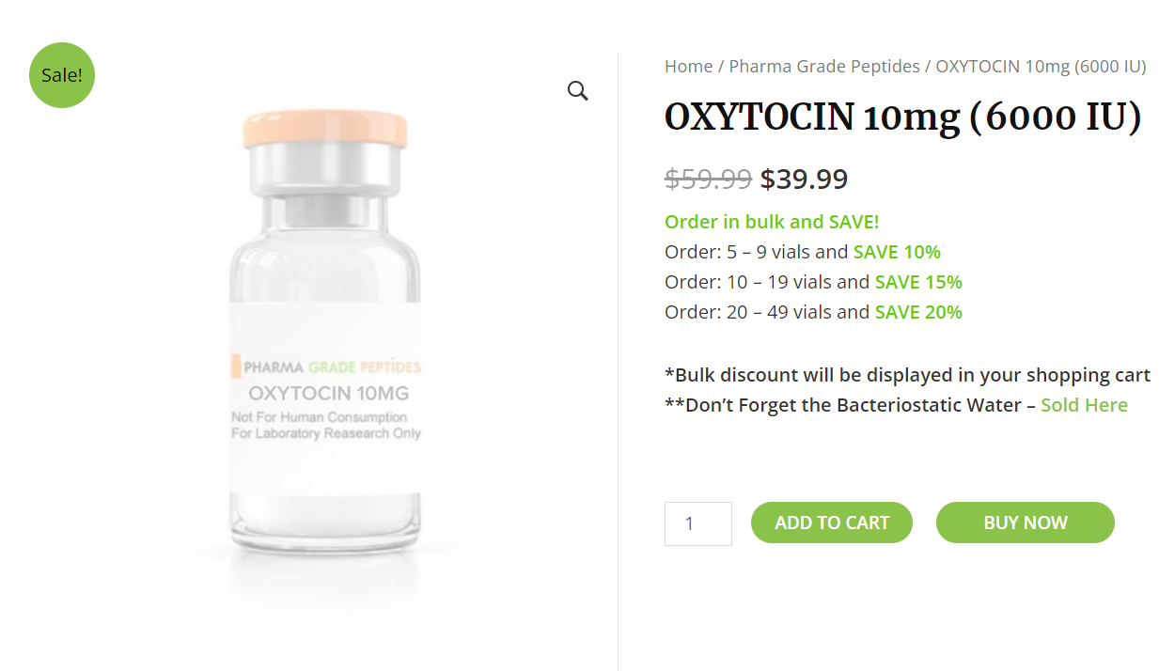Focus the quantity input field

pyautogui.click(x=697, y=523)
